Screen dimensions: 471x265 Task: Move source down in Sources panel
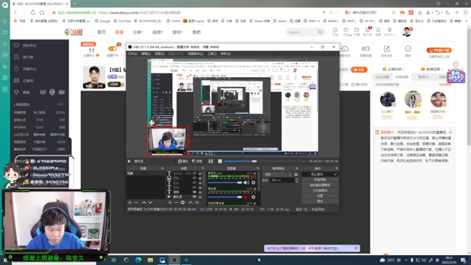[197, 203]
